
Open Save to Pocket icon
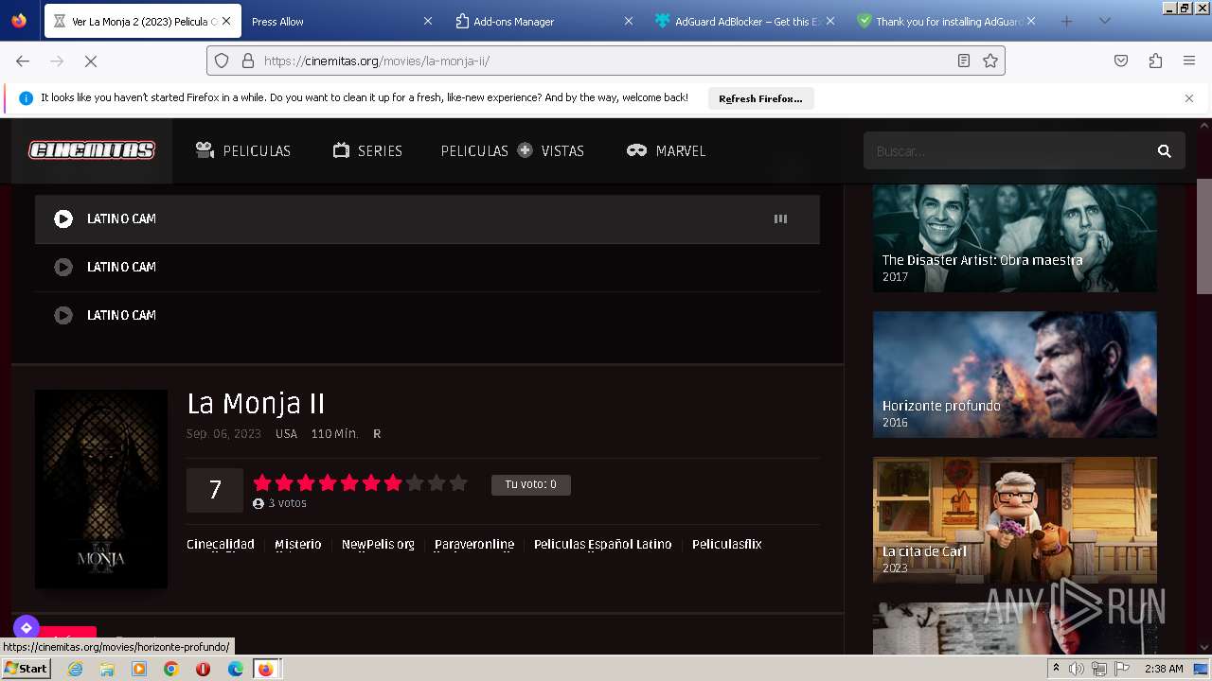coord(1121,61)
